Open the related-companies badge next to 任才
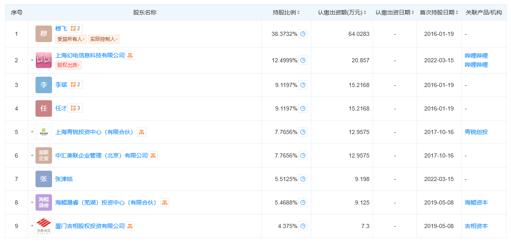The width and height of the screenshot is (511, 247). pos(76,108)
